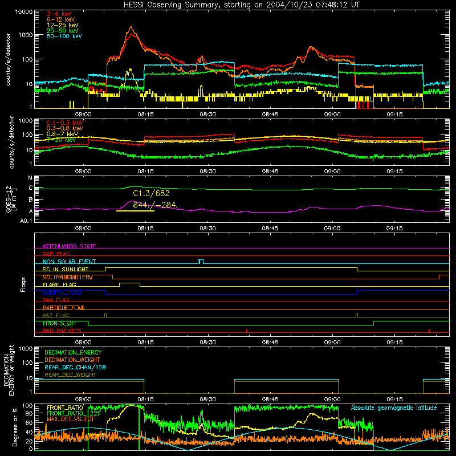
Task: Click the 08:45 tick under the MeV panel
Action: 270,172
